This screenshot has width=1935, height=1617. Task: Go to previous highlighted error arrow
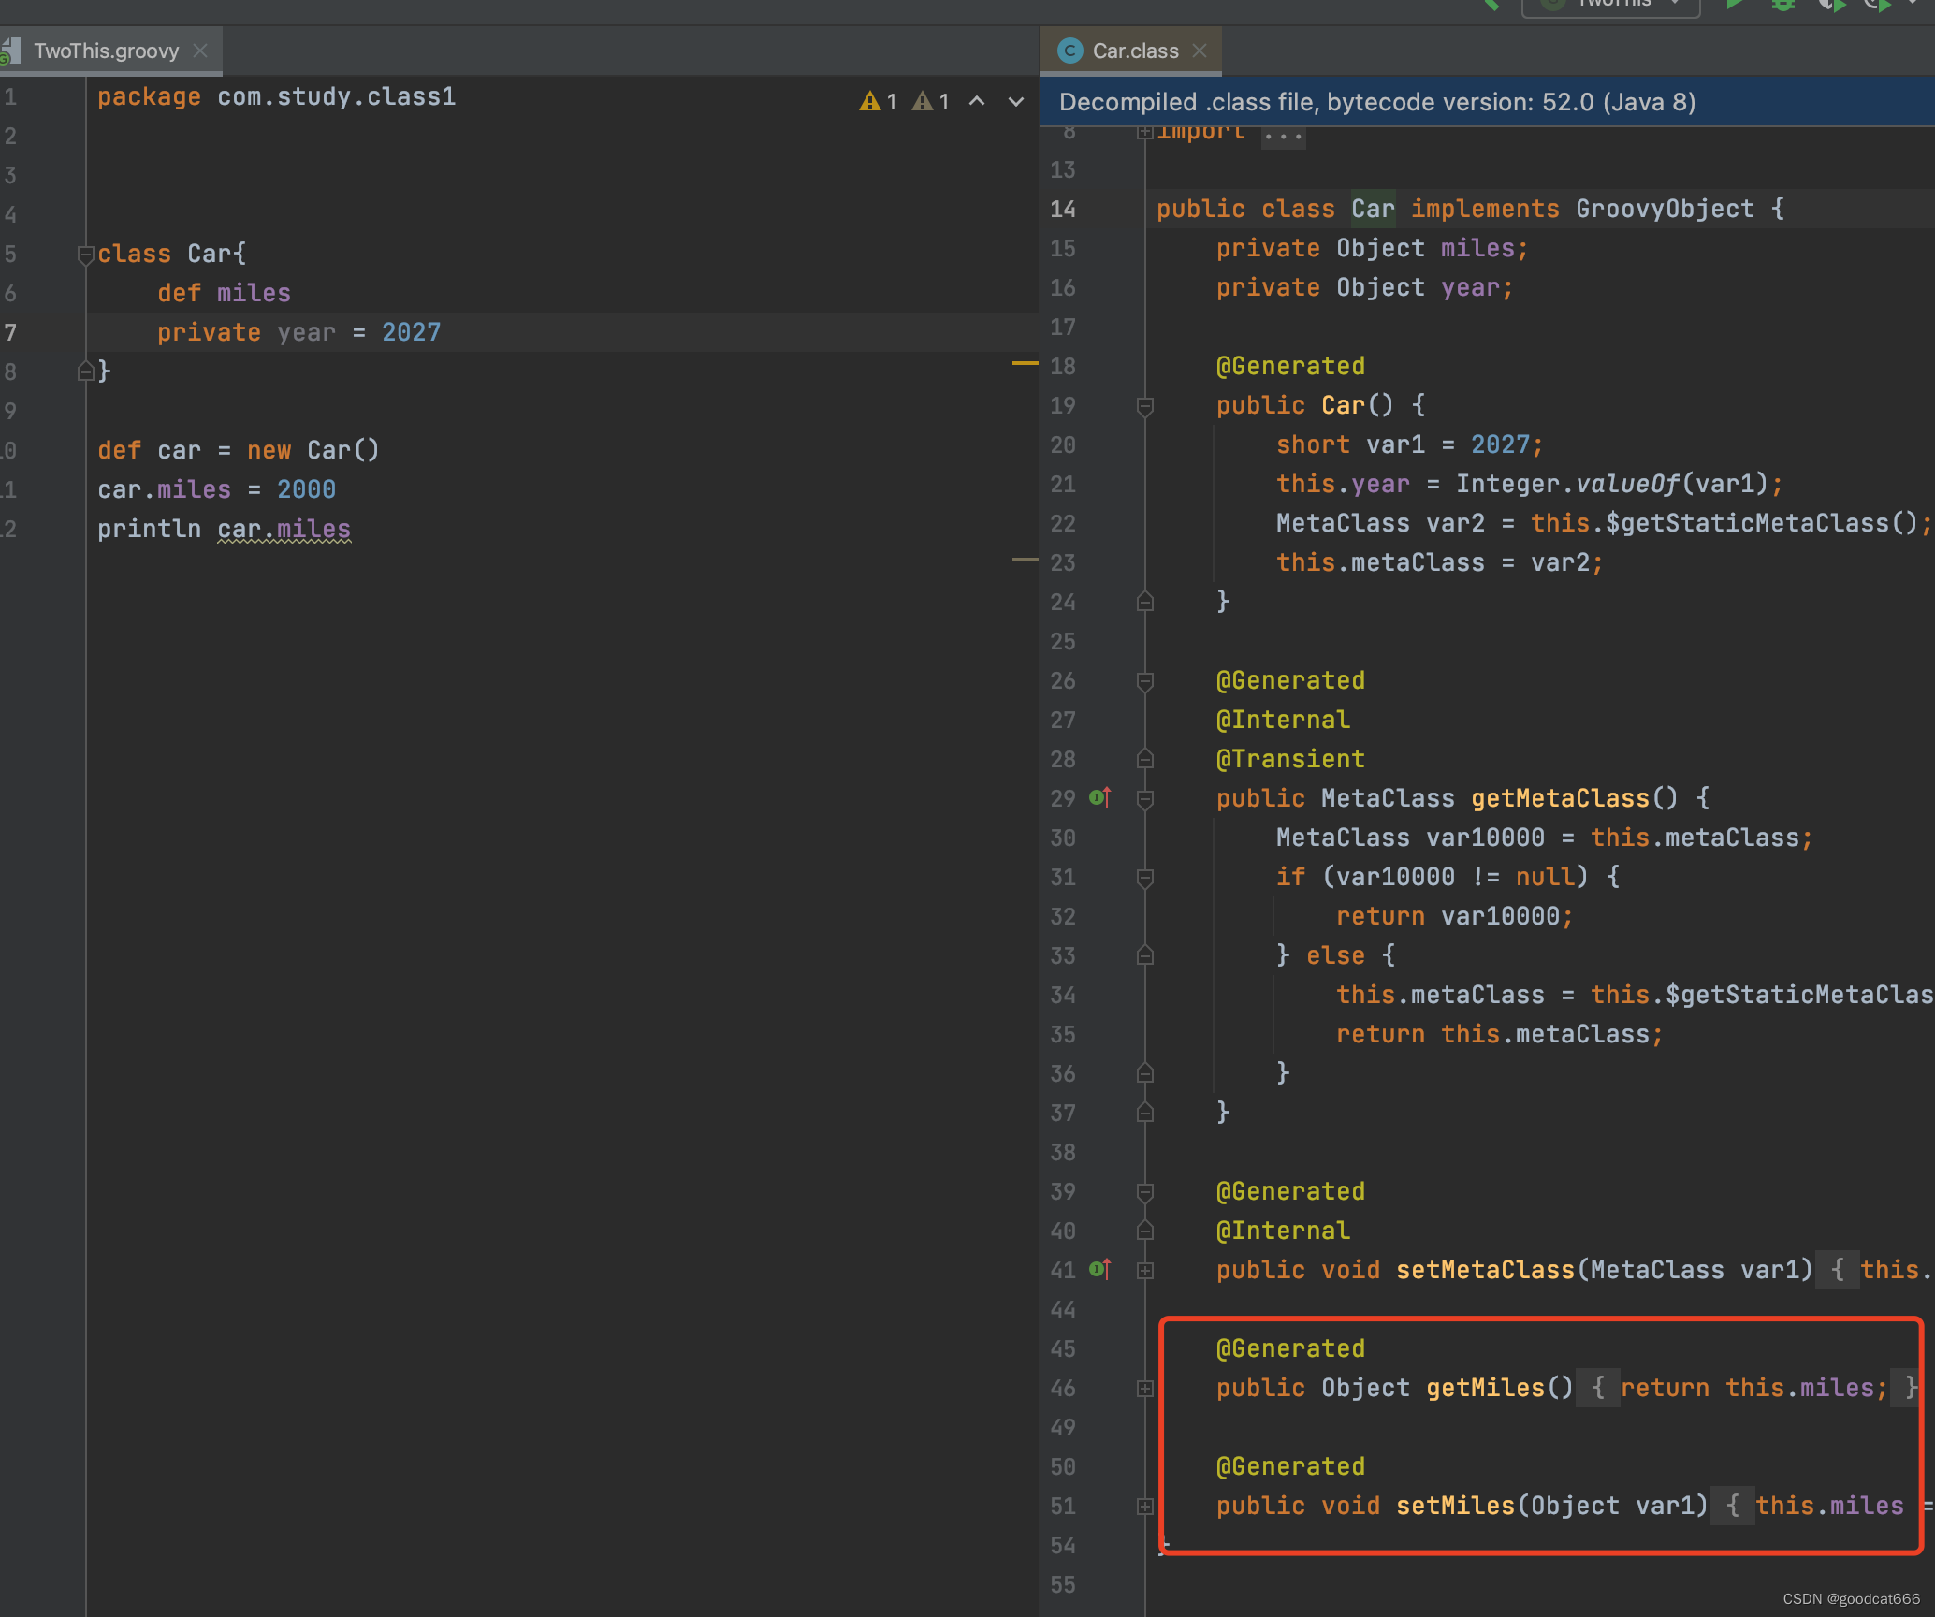(x=977, y=101)
